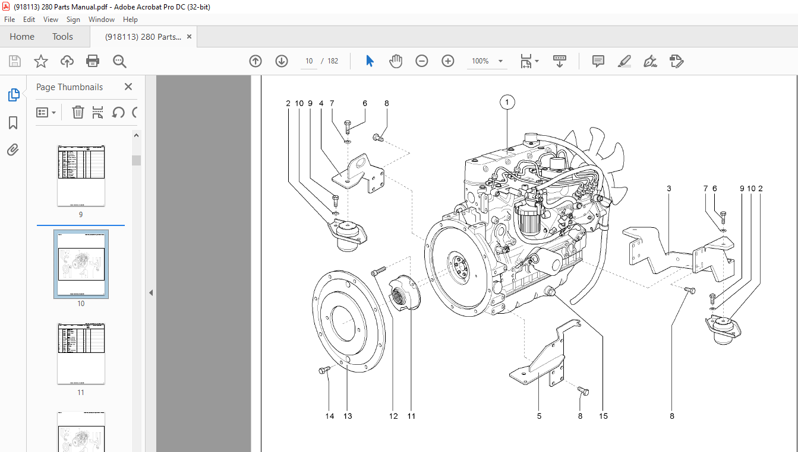Click callout number 12 in the diagram

[x=393, y=416]
